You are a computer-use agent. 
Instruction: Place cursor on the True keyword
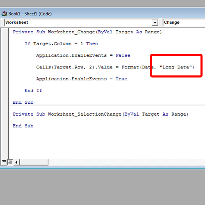point(121,79)
